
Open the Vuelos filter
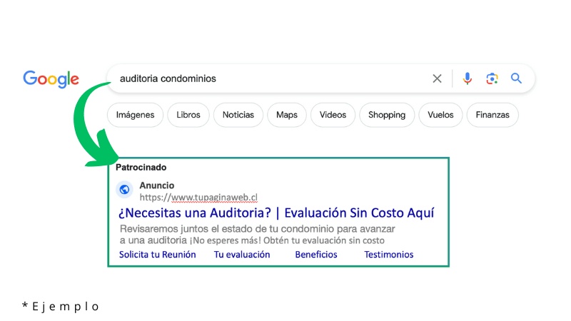[x=440, y=115]
